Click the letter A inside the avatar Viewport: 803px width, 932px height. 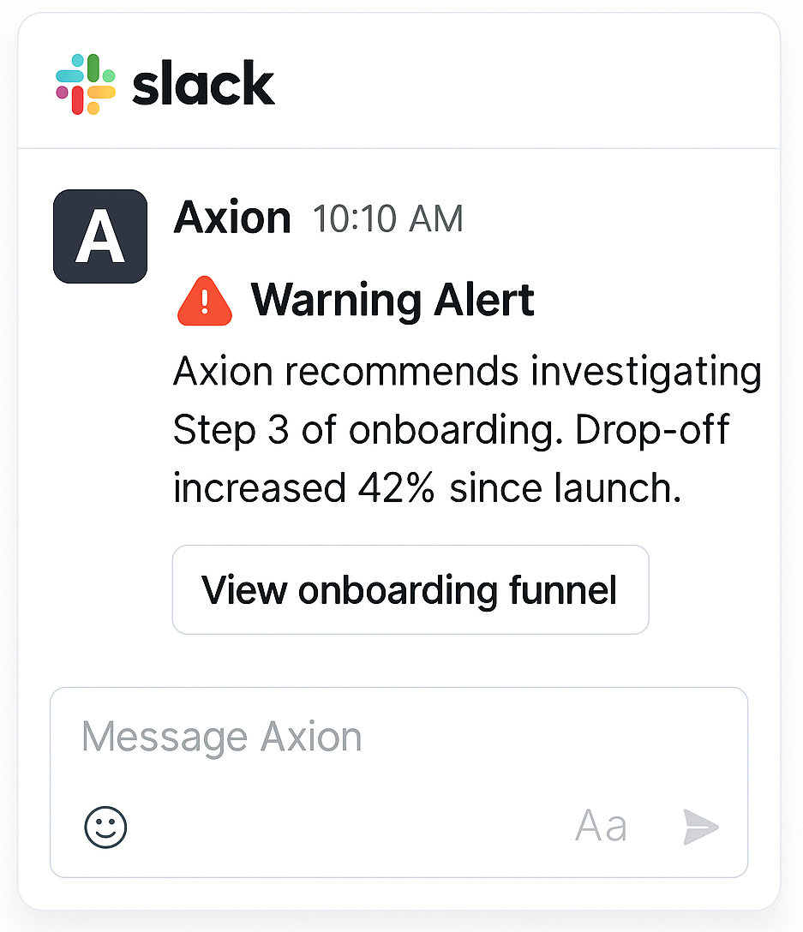point(100,236)
